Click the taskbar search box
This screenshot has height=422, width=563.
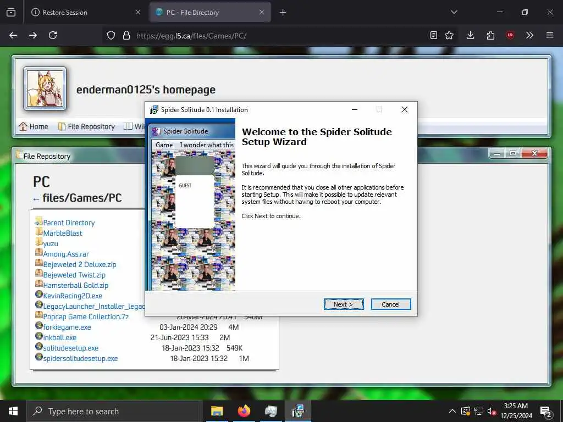[x=114, y=411]
